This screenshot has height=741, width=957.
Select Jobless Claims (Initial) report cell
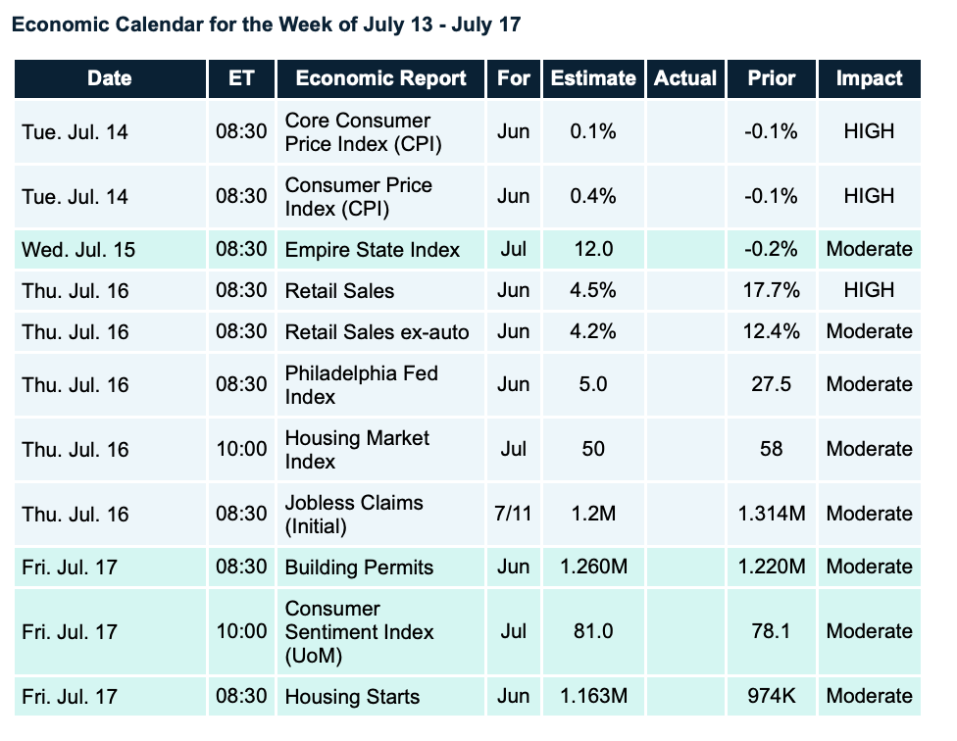[354, 515]
